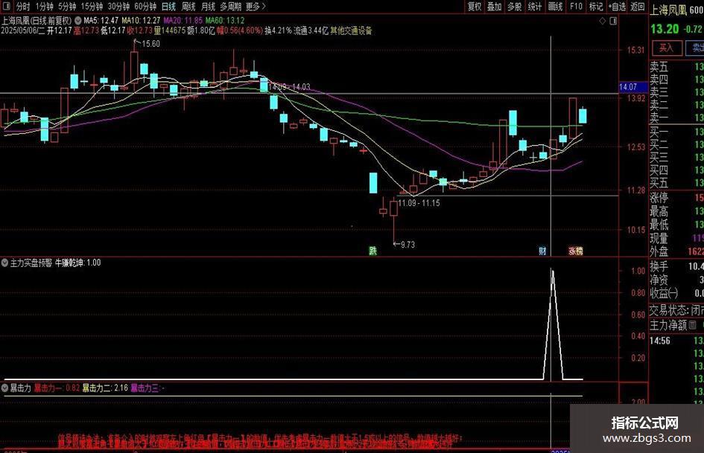This screenshot has width=704, height=453.
Task: Expand 主力实盘预警 indicator settings icon
Action: coord(4,263)
